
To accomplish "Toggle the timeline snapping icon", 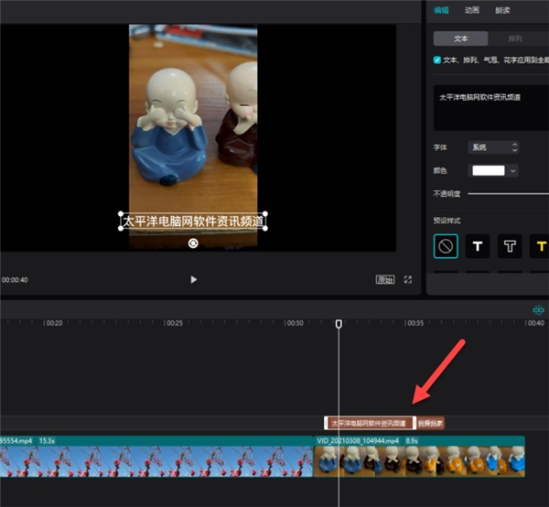I will click(539, 310).
